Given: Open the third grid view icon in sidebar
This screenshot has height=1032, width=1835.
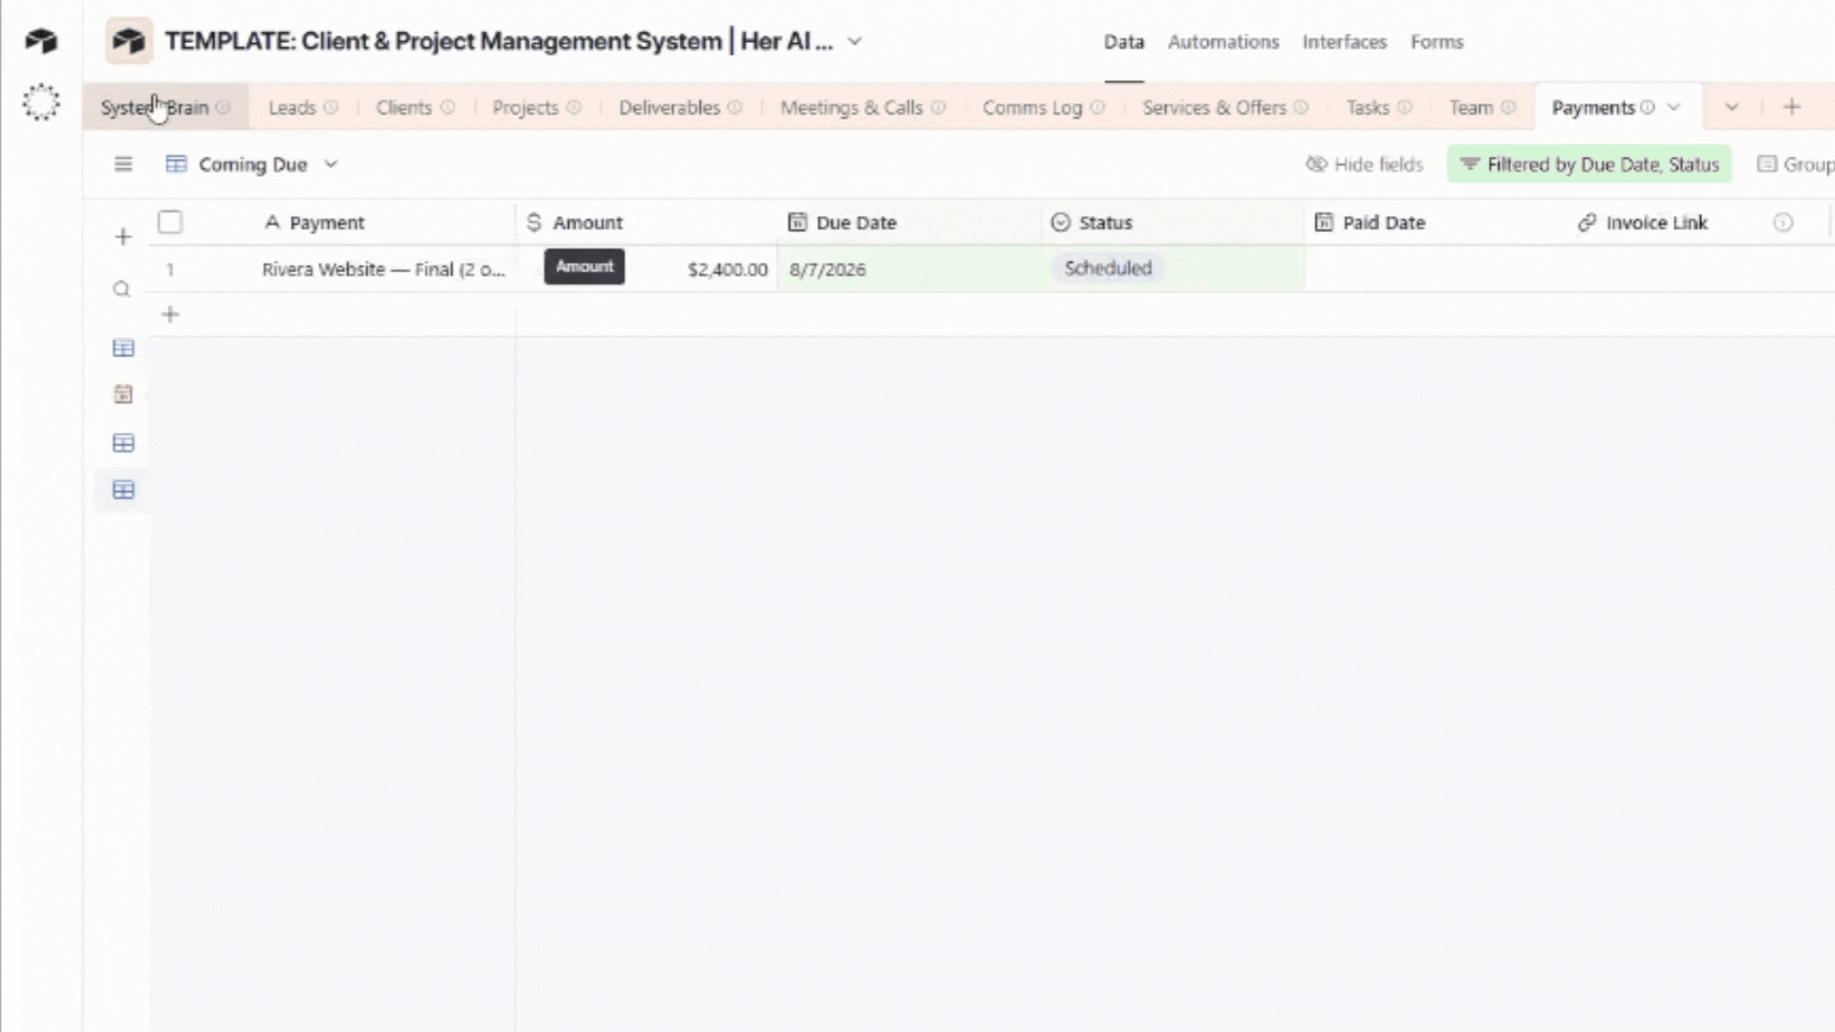Looking at the screenshot, I should point(123,442).
